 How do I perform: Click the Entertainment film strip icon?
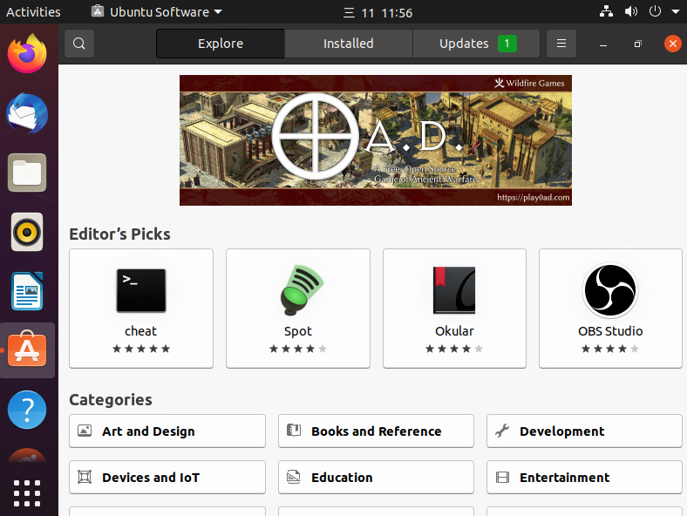(502, 477)
